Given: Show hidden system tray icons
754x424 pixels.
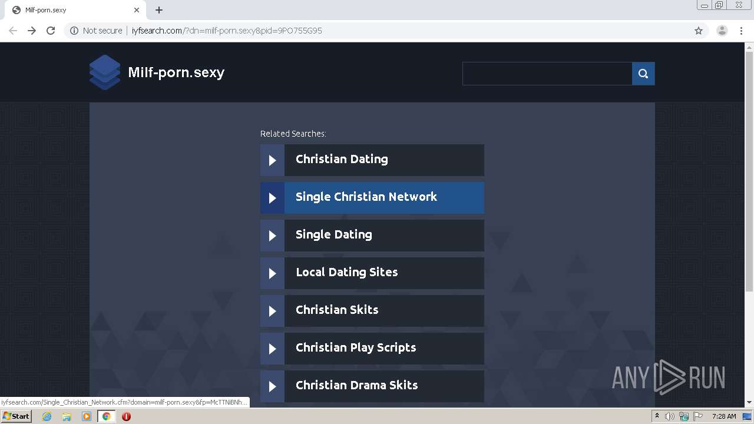Looking at the screenshot, I should click(657, 416).
